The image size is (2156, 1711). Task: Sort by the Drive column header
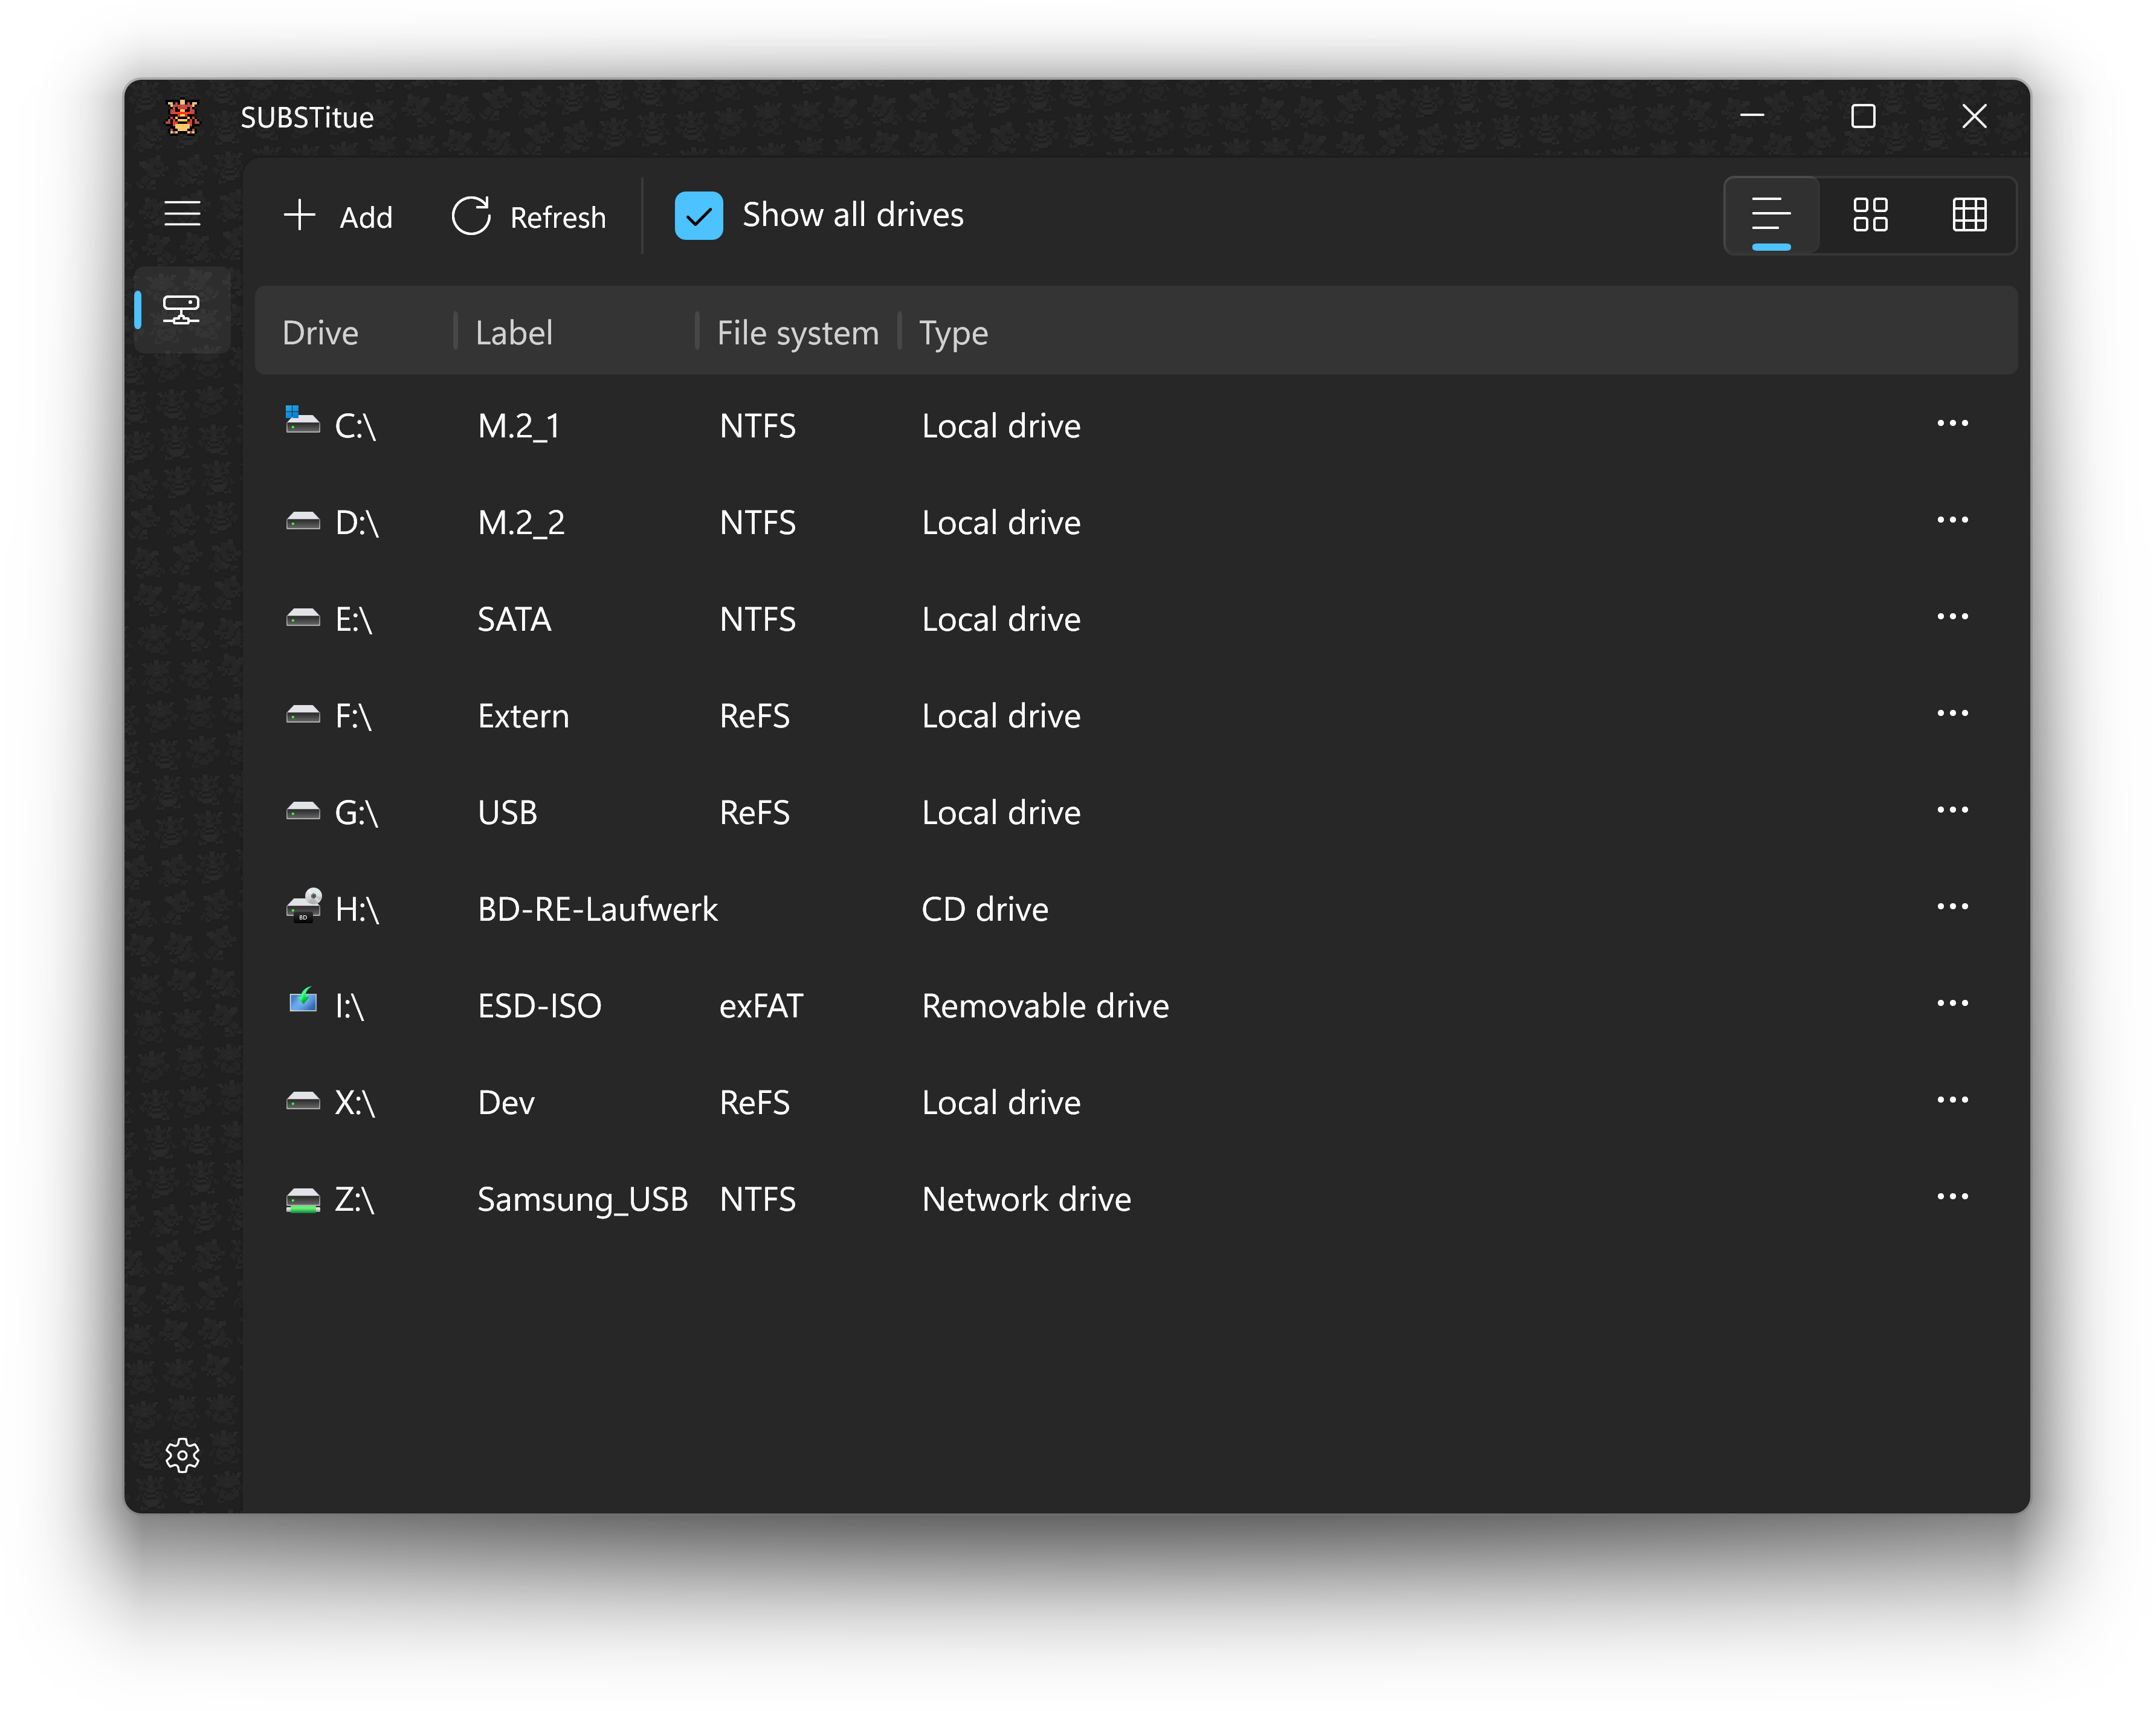pos(321,332)
